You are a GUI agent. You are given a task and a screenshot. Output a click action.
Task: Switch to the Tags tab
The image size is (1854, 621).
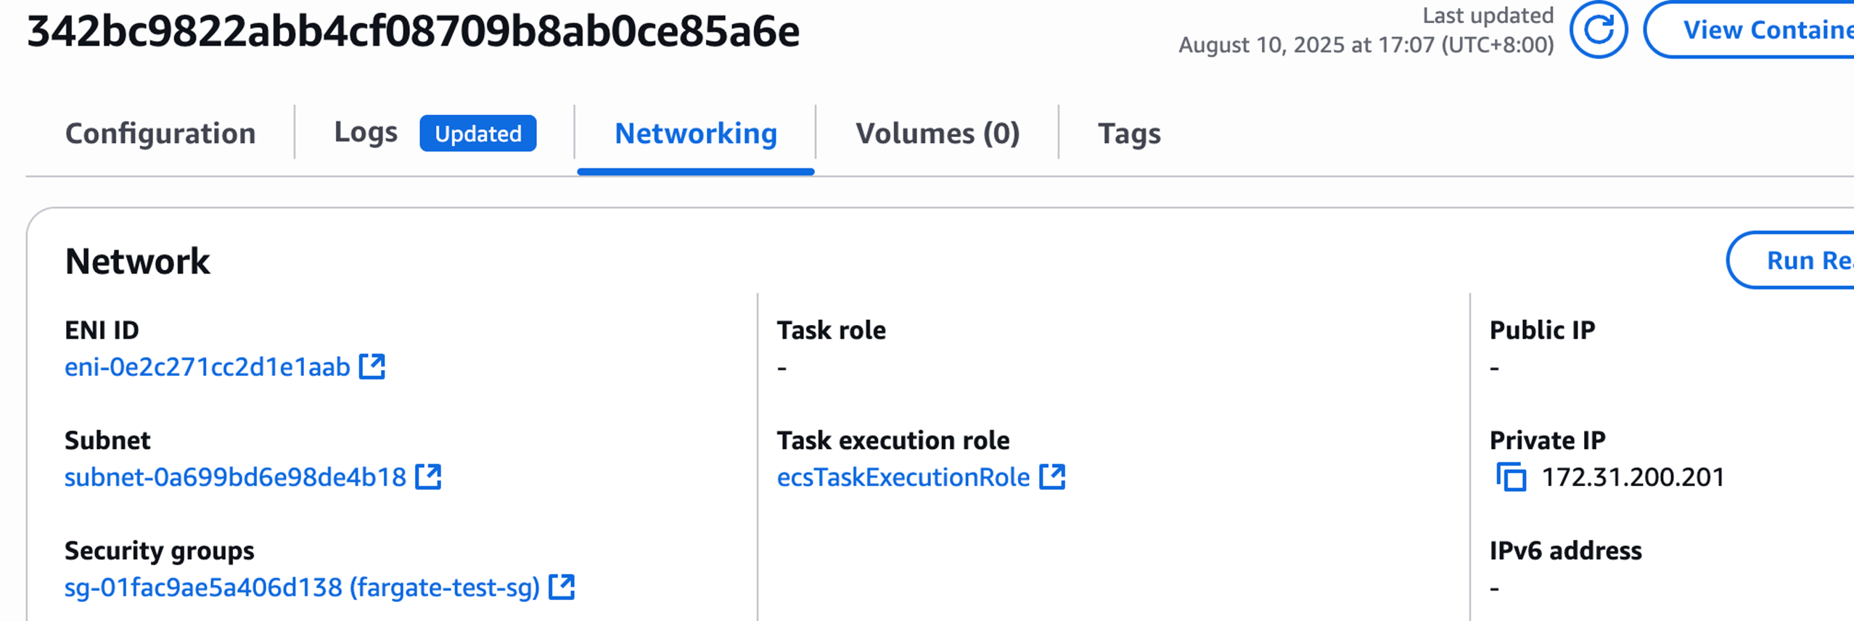pyautogui.click(x=1129, y=133)
